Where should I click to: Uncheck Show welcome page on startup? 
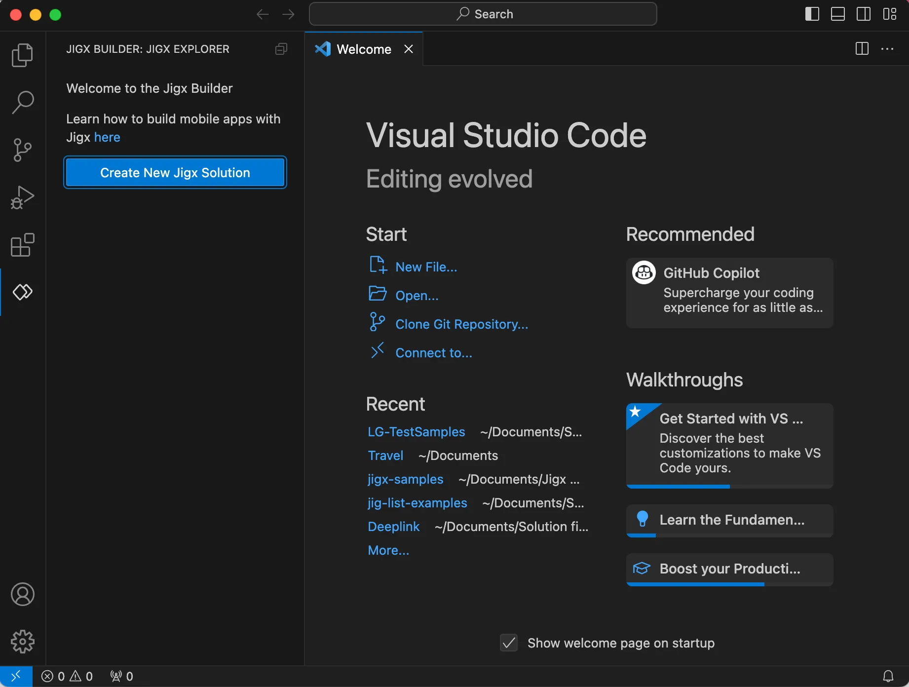click(509, 643)
